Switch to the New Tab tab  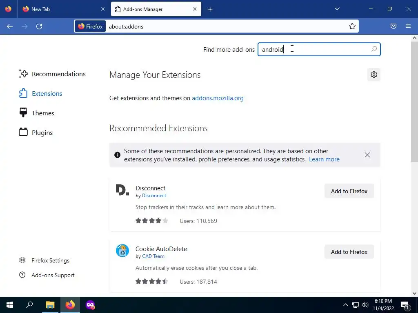tap(63, 9)
